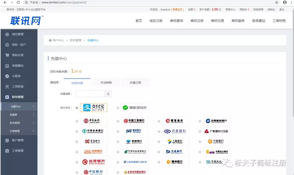Screen dimensions: 294x175
Task: Select the 中国农业银行 radio button
Action: point(77,131)
